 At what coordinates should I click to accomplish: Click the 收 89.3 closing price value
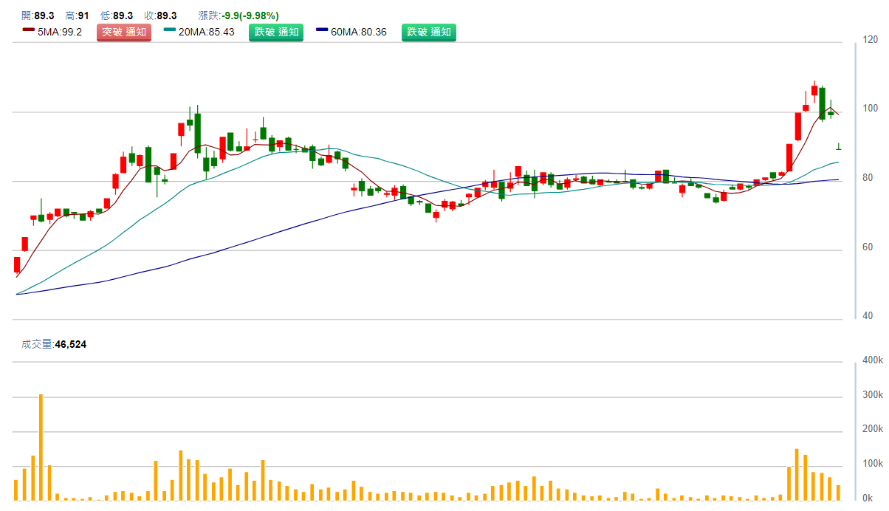point(160,16)
